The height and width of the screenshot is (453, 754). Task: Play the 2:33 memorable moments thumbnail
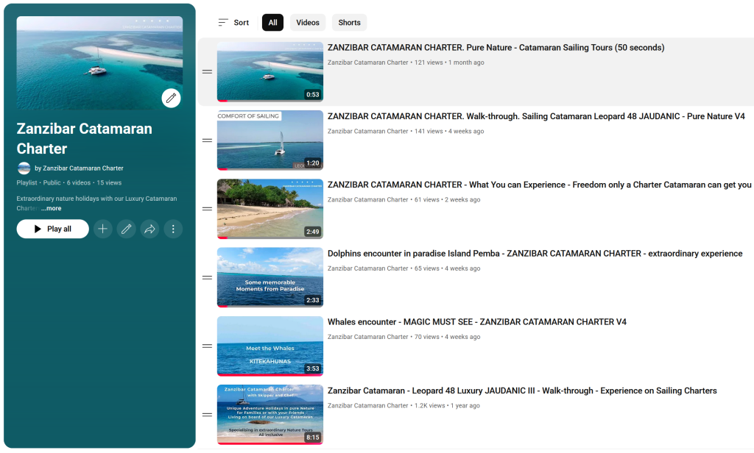270,278
